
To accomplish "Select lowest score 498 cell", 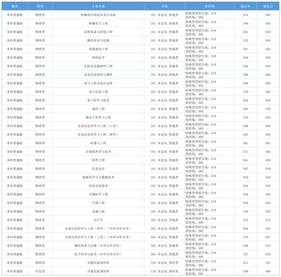I will point(268,271).
